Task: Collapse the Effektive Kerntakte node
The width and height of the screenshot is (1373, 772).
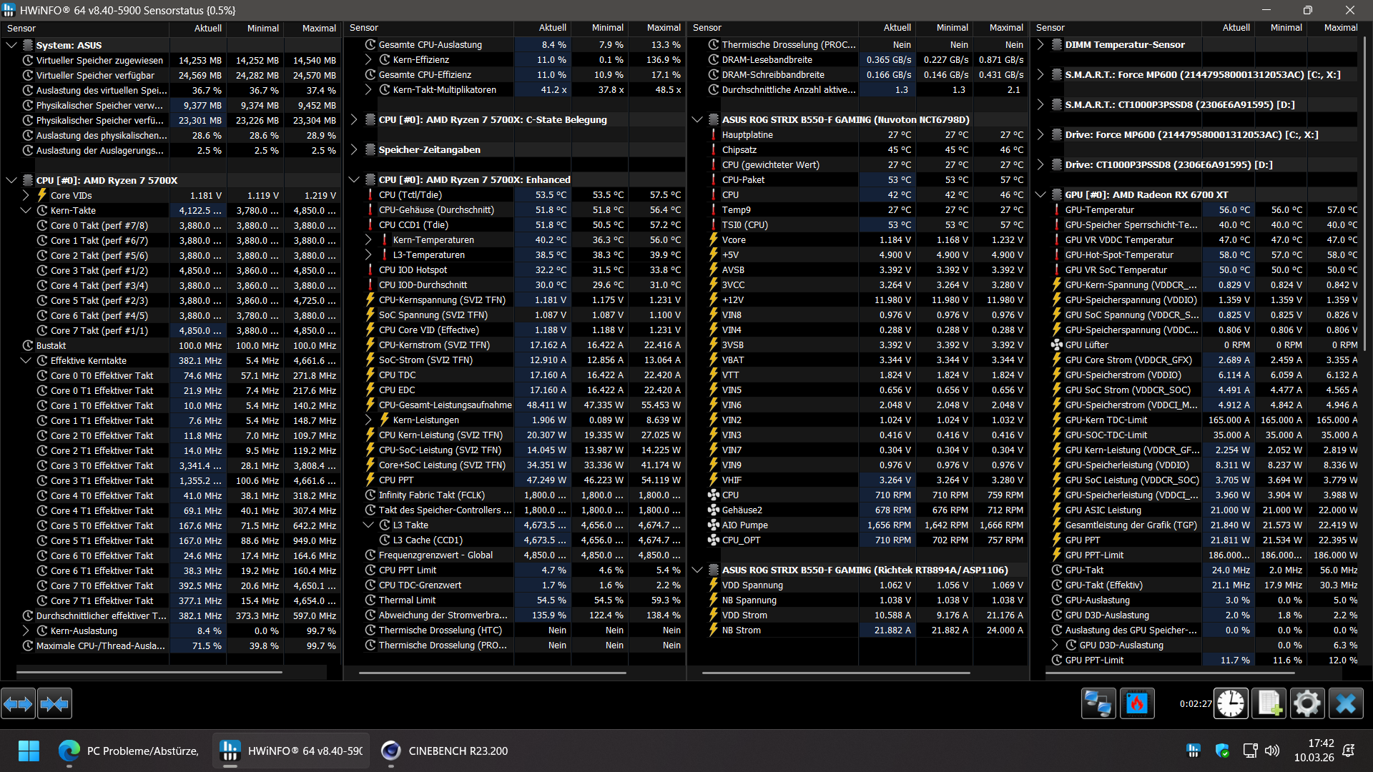Action: click(26, 360)
